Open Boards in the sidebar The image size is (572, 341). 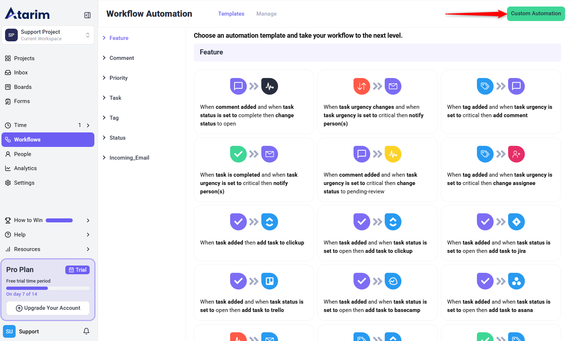(x=23, y=87)
